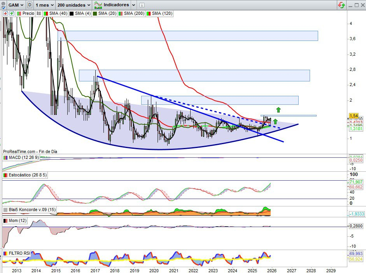This screenshot has height=273, width=366.
Task: Expand the arrow next to Indicadores
Action: pos(134,5)
